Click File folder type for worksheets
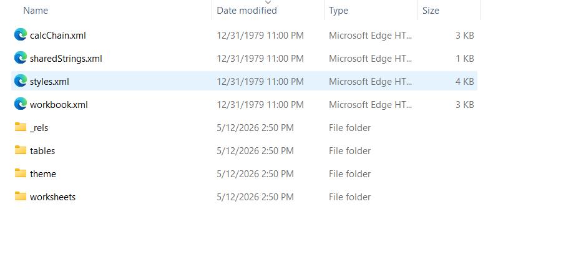The image size is (566, 272). pos(350,197)
